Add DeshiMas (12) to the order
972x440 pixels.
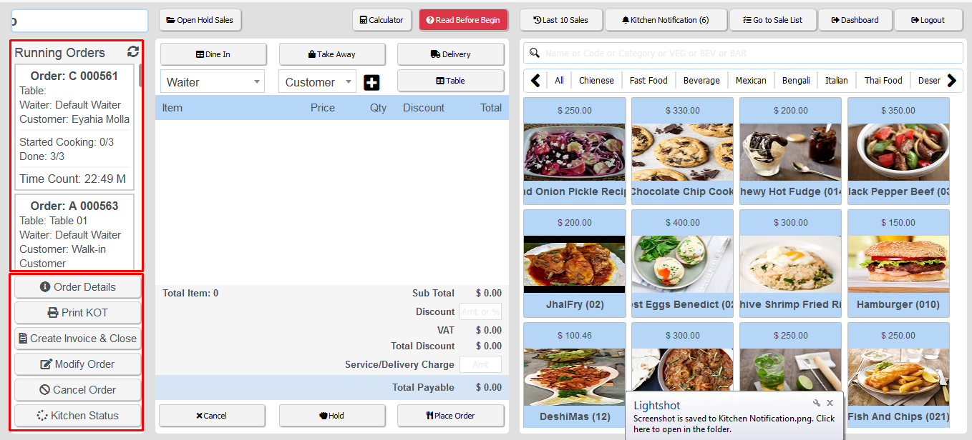574,375
